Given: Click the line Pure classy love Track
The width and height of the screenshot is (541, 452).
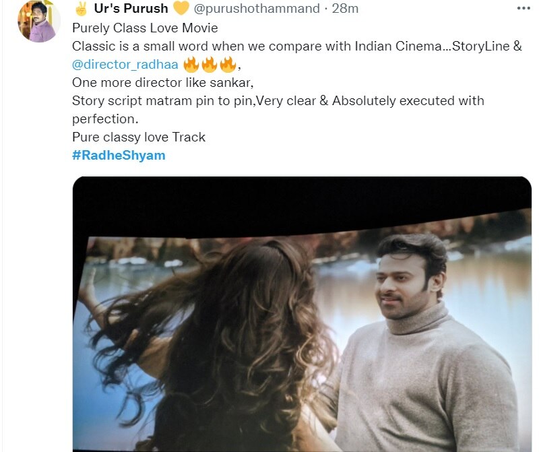Looking at the screenshot, I should tap(139, 137).
